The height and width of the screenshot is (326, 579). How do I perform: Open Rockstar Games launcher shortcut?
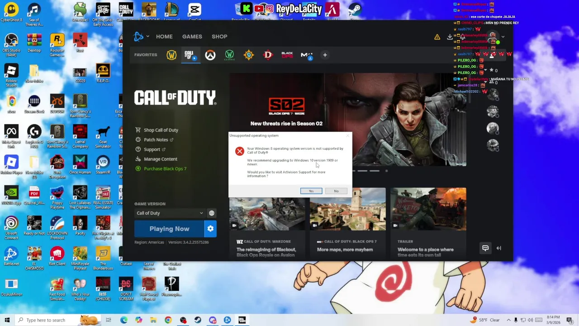pos(57,45)
